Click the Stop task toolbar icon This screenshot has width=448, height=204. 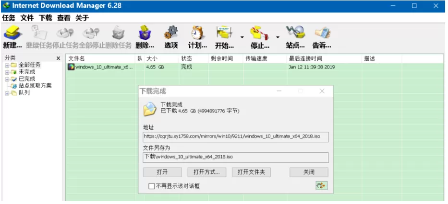(65, 33)
